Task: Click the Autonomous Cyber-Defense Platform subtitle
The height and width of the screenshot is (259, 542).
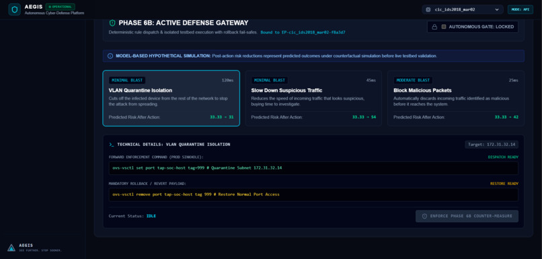Action: 54,13
